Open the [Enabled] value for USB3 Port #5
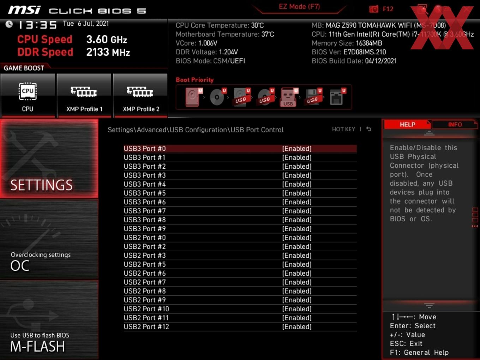480x360 pixels. pos(297,193)
